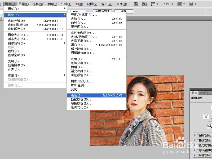Open 画布大小(S)... dialog
This screenshot has height=159, width=212.
[35, 39]
